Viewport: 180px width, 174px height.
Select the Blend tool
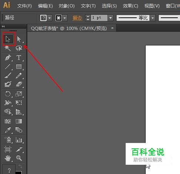coord(19,130)
